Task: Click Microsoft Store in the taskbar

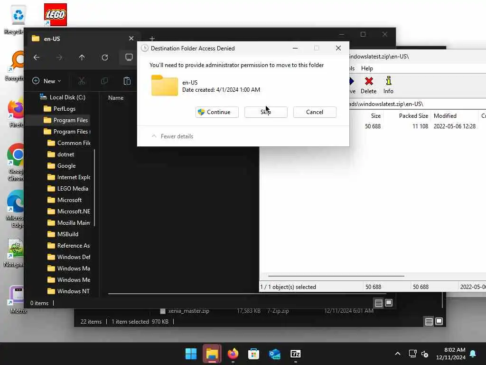Action: pyautogui.click(x=253, y=354)
